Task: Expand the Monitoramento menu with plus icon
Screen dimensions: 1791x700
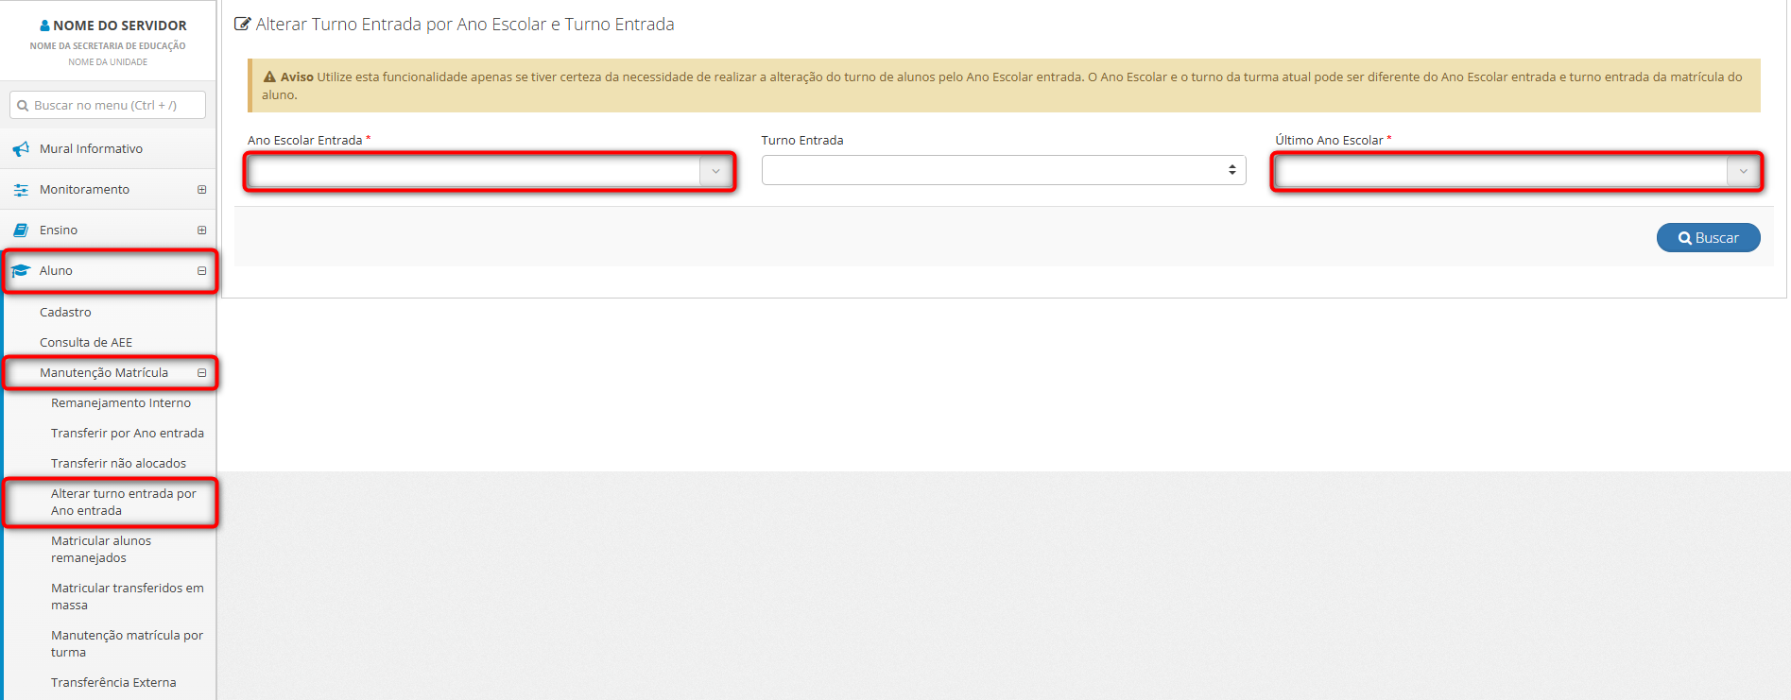Action: click(201, 190)
